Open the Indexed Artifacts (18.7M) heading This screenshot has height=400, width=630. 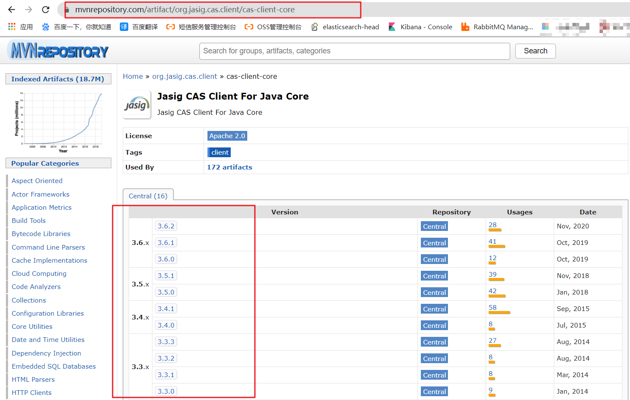(58, 79)
